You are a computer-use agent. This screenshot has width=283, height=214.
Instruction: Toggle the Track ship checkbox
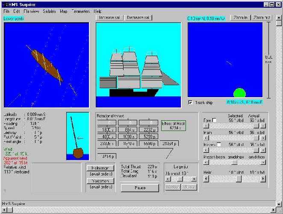(x=190, y=102)
